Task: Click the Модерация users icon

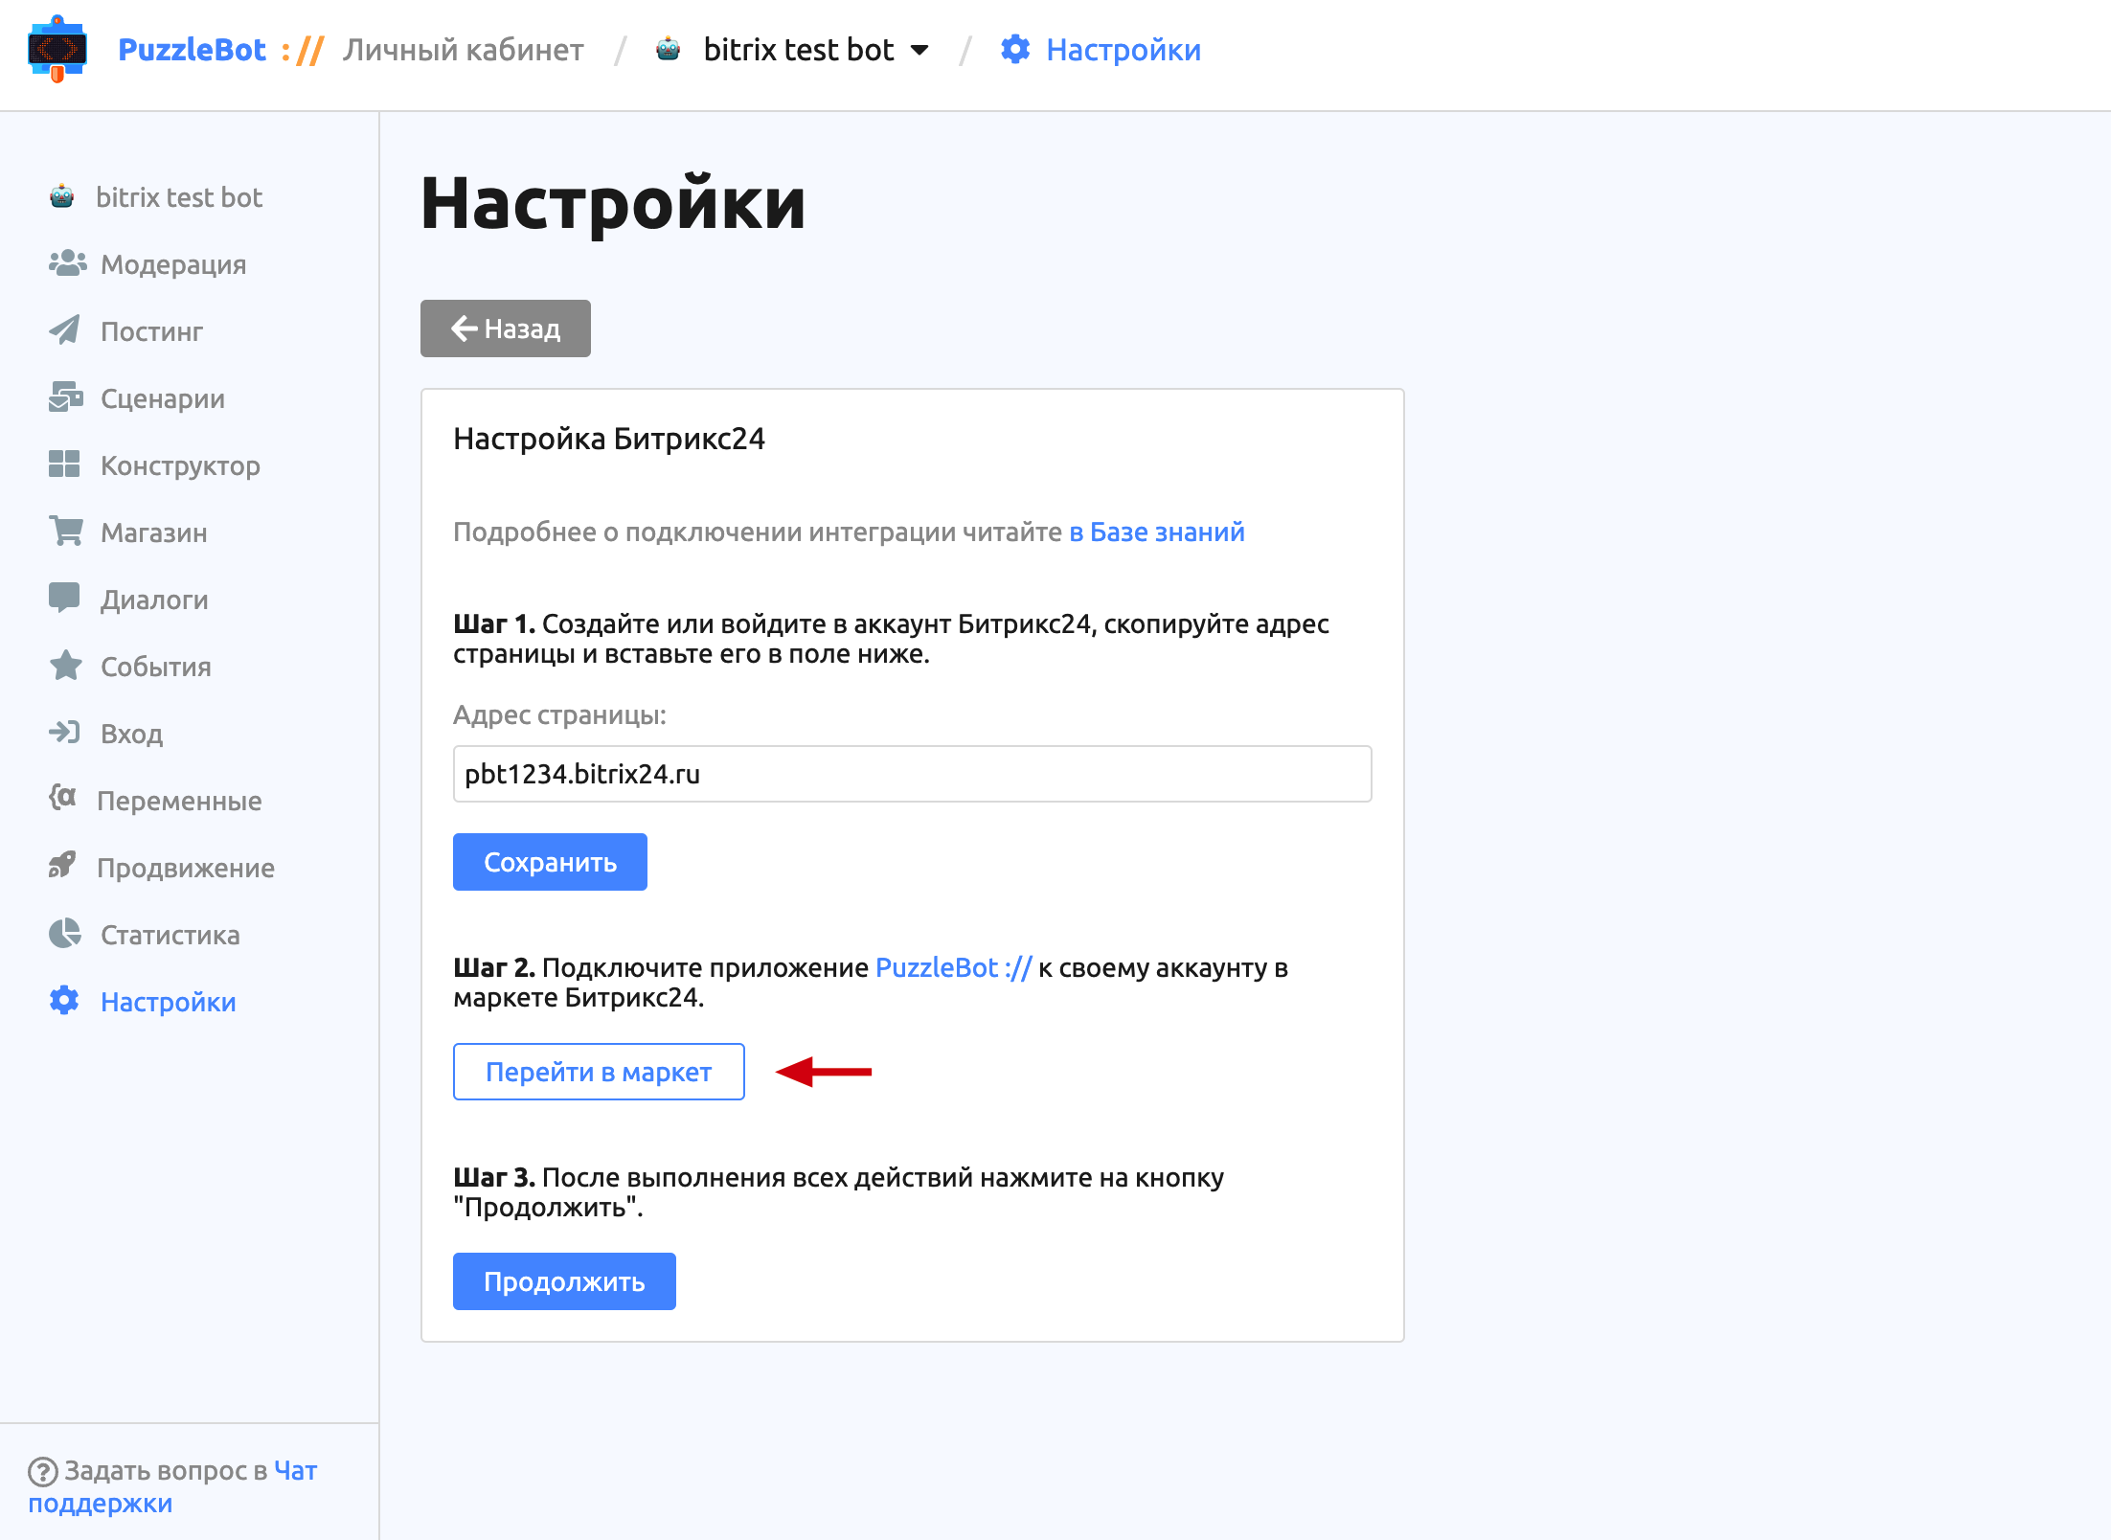Action: 67,263
